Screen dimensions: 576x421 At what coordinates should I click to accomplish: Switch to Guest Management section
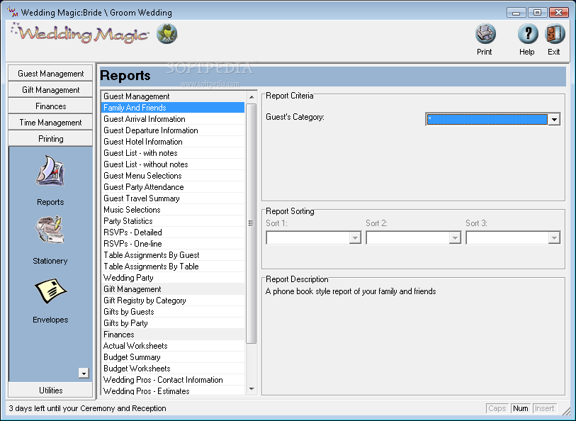click(x=50, y=74)
